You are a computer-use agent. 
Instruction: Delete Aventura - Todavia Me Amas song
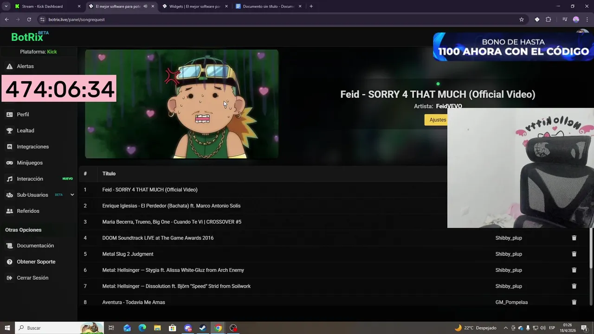pos(574,302)
